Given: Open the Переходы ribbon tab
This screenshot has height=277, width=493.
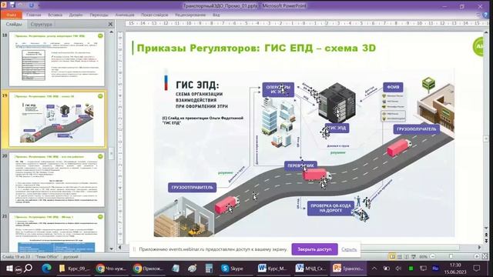Looking at the screenshot, I should (99, 15).
